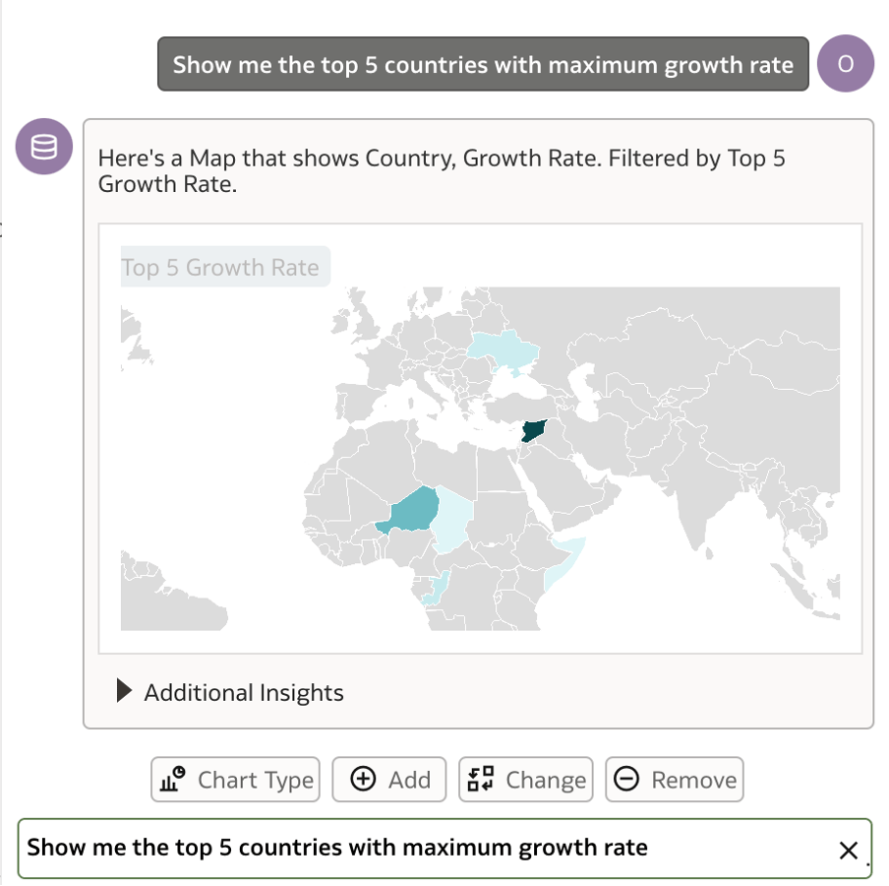Select the purple 'O' user avatar
Image resolution: width=889 pixels, height=886 pixels.
click(846, 63)
